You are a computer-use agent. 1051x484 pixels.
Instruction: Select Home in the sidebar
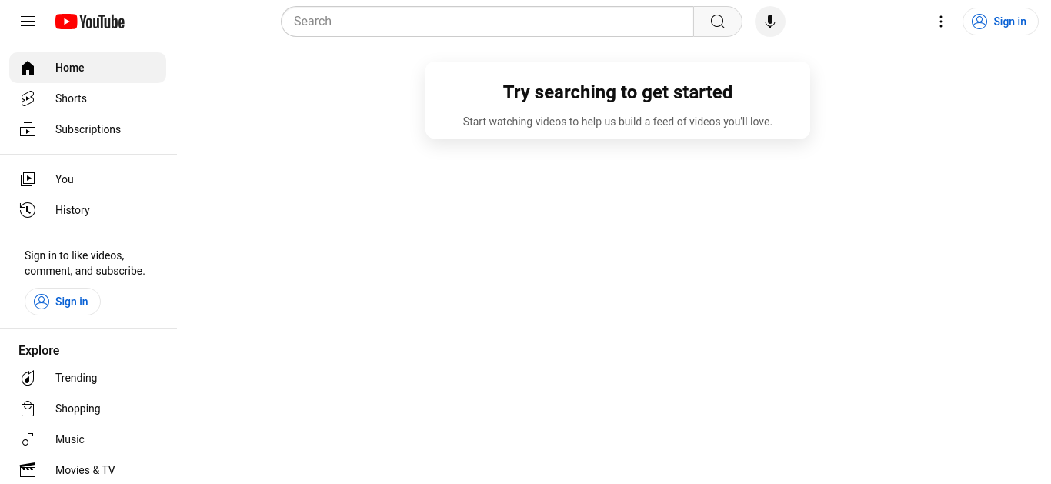(x=88, y=68)
